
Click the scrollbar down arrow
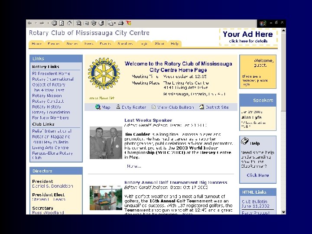click(283, 212)
